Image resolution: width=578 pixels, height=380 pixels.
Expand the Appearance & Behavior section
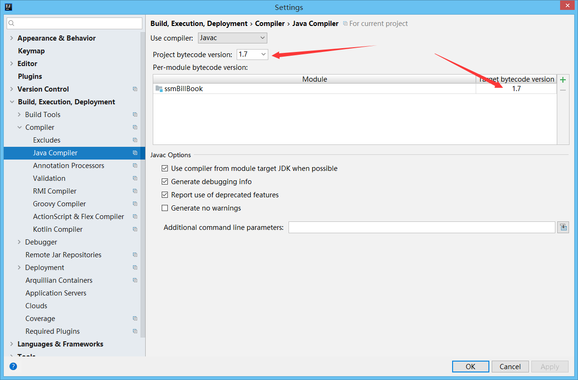11,38
